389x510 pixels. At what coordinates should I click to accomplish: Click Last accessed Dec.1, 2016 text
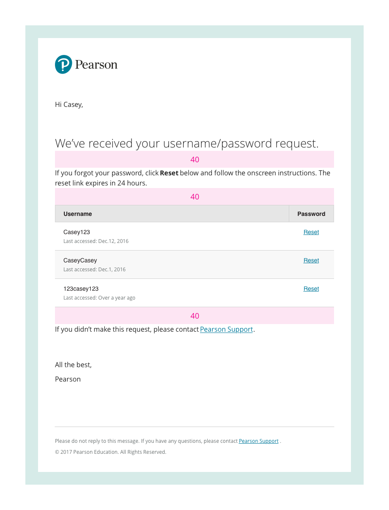tap(94, 270)
